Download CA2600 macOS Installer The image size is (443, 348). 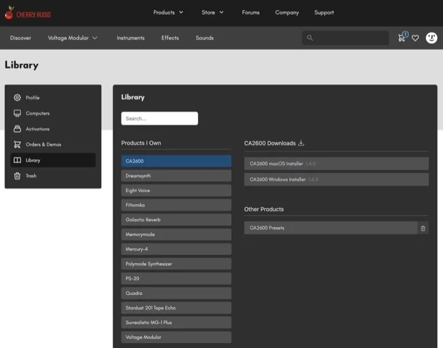pos(336,163)
